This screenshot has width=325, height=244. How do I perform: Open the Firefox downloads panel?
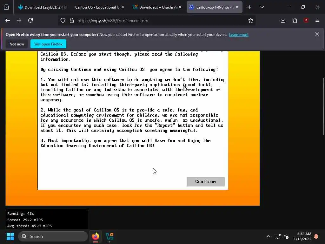click(x=283, y=21)
